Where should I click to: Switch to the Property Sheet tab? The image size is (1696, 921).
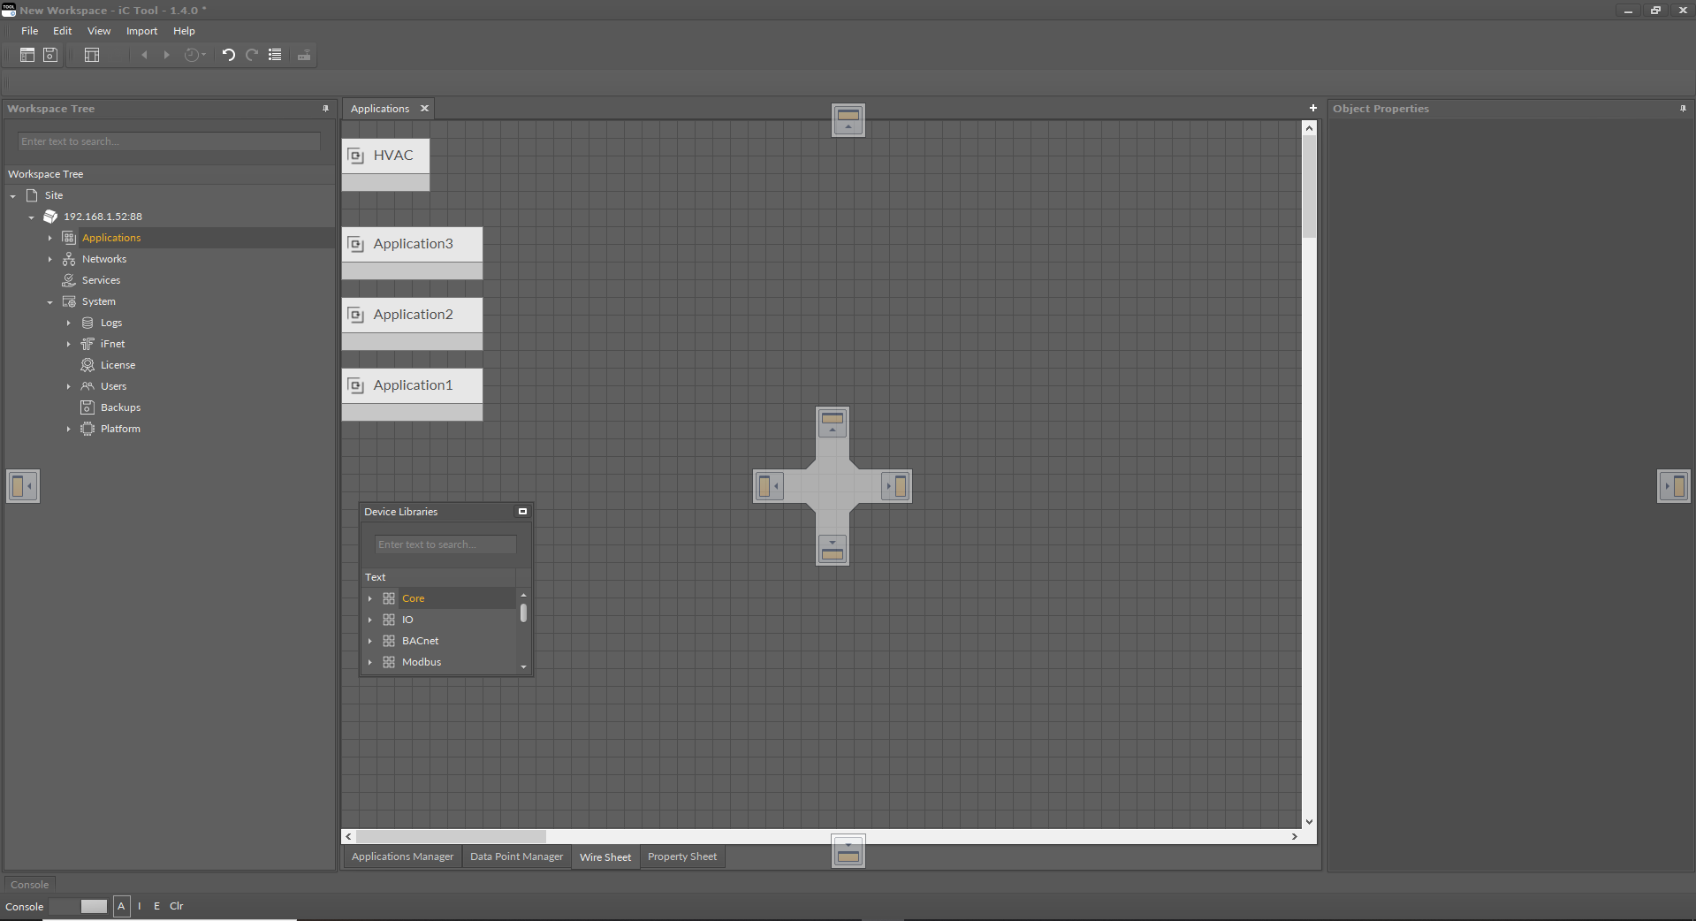[681, 856]
